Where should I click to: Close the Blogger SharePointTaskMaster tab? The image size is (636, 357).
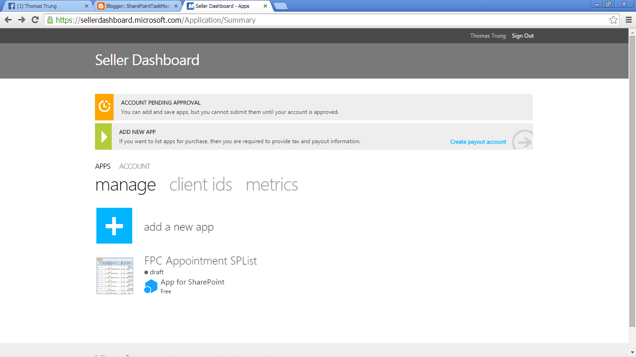coord(176,6)
